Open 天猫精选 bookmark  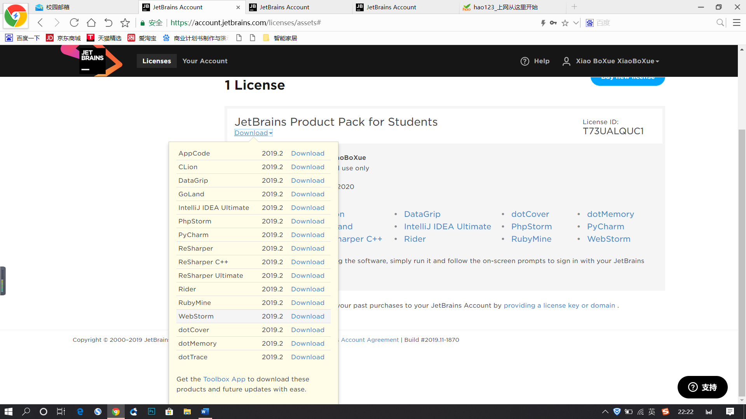pyautogui.click(x=104, y=38)
